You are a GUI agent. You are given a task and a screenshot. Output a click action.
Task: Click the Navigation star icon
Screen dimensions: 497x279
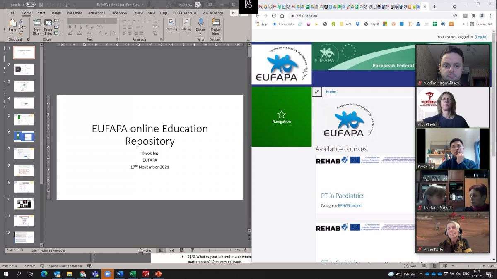point(282,114)
